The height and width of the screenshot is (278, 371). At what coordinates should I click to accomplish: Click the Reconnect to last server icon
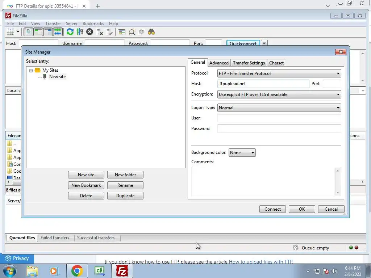[109, 32]
